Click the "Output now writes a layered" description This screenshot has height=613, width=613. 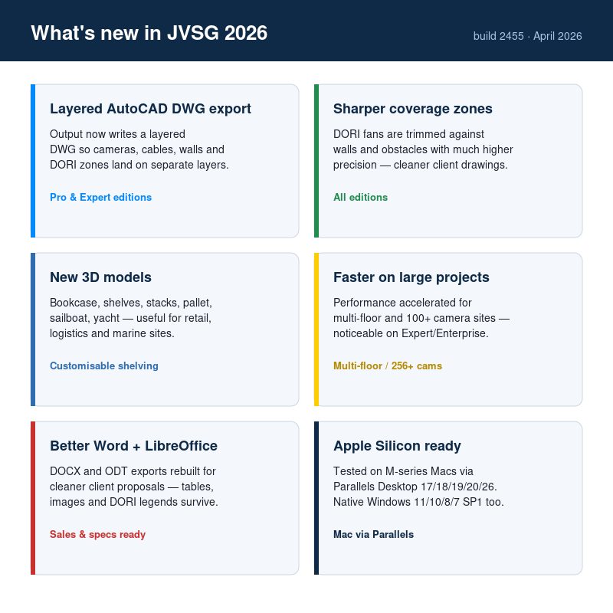pos(117,134)
